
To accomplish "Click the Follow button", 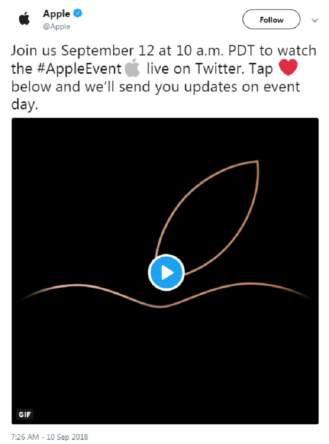I will [271, 20].
